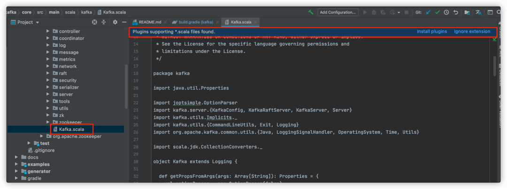The width and height of the screenshot is (507, 189).
Task: Expand the metrics folder arrow
Action: [48, 59]
